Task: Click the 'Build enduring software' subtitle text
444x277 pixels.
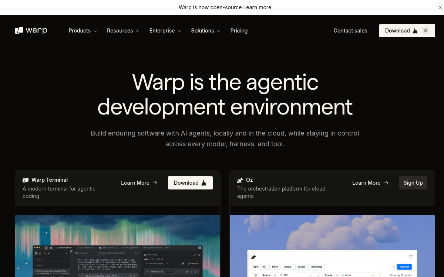Action: tap(225, 138)
